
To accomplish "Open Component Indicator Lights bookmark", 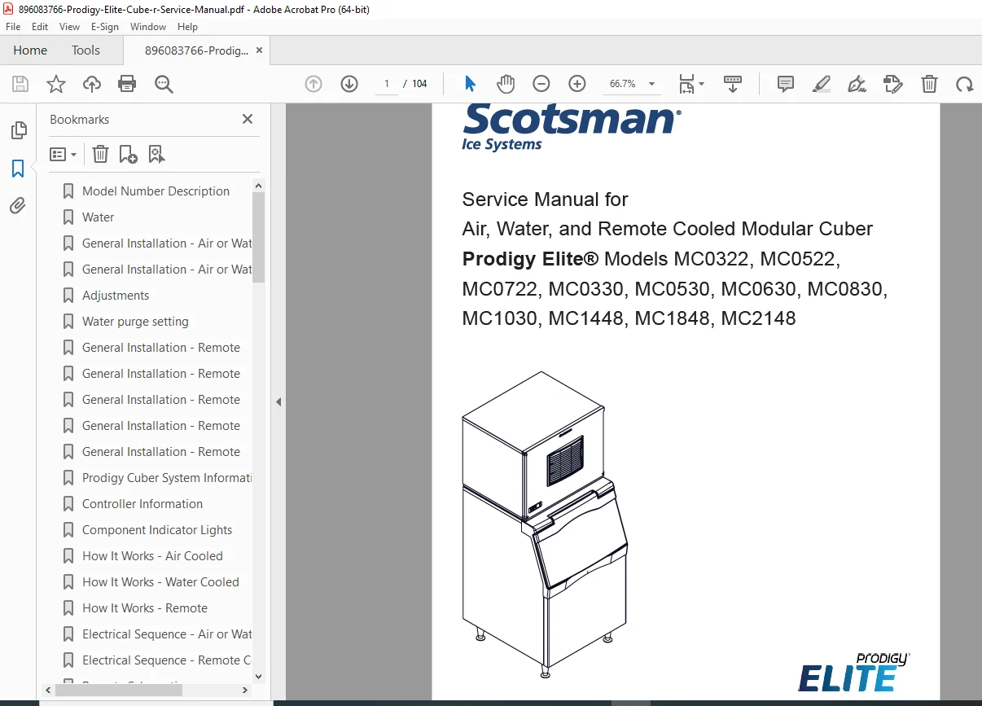I will [x=157, y=530].
